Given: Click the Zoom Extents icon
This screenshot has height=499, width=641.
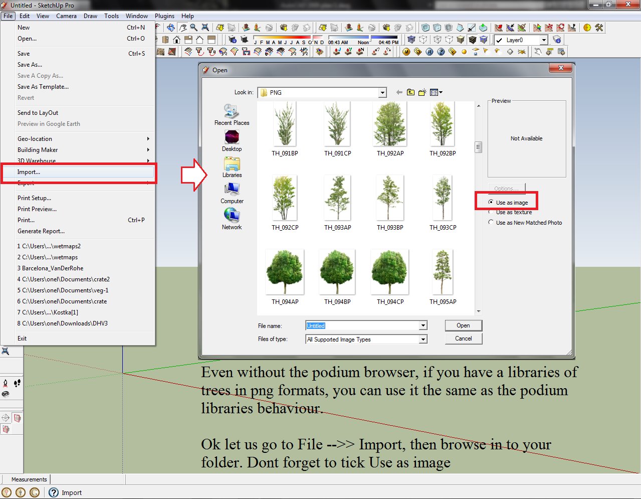Looking at the screenshot, I should [205, 27].
